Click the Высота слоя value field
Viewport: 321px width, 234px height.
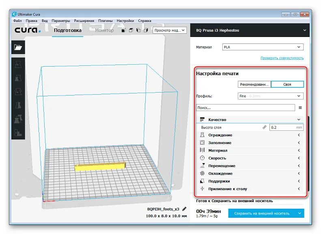coord(287,127)
